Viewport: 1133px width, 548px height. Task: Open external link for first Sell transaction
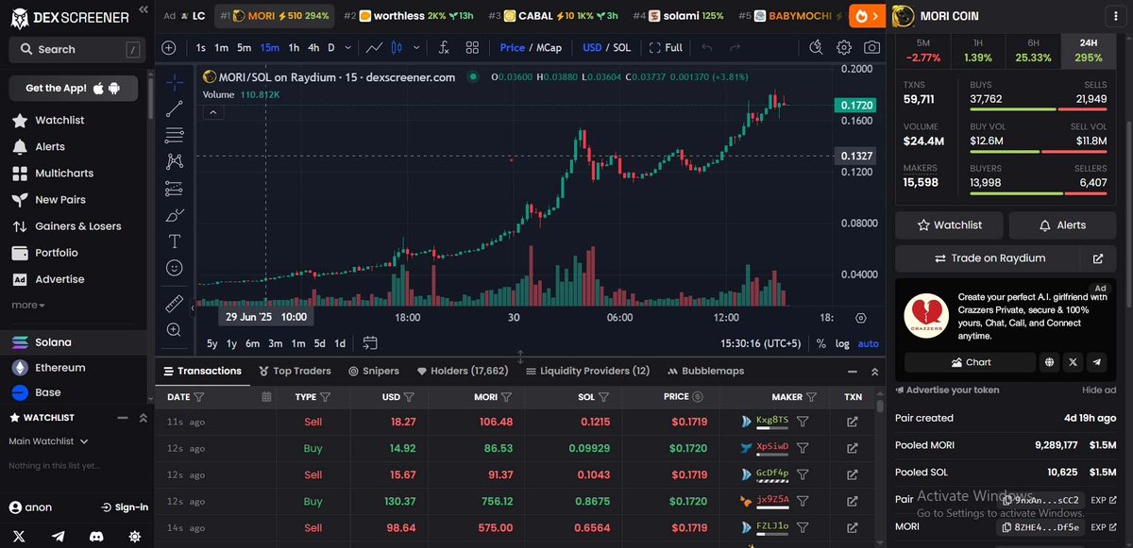click(853, 422)
